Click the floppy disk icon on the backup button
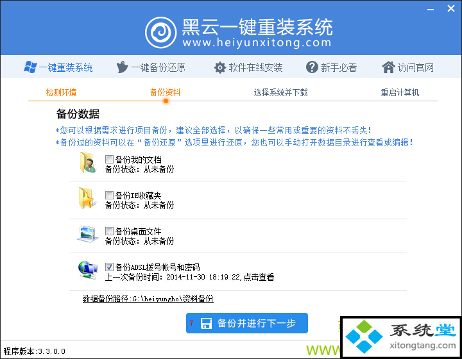This screenshot has width=462, height=359. click(x=206, y=323)
